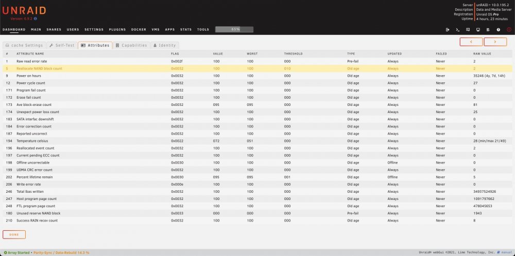Click the Parity-Sync / Data-Rebuild status text
515x256 pixels.
[61, 253]
